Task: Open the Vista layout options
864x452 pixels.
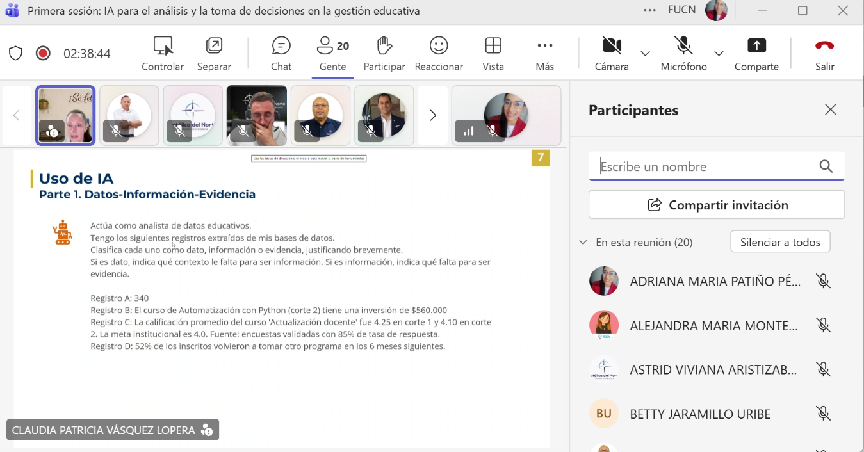Action: [493, 54]
